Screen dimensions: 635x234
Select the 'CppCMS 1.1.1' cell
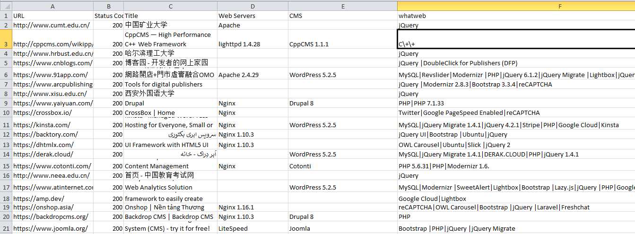point(343,39)
